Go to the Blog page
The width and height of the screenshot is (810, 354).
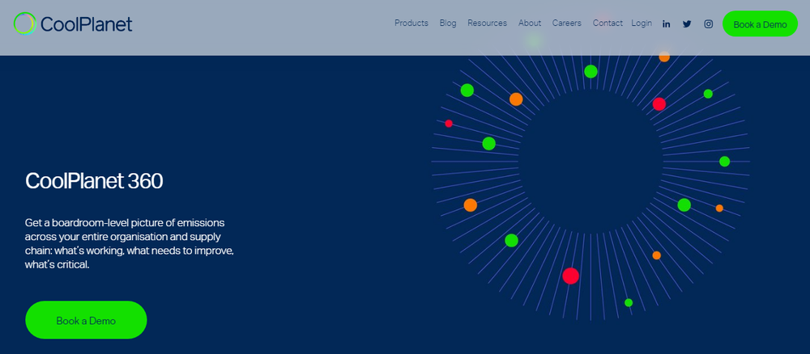pos(448,23)
